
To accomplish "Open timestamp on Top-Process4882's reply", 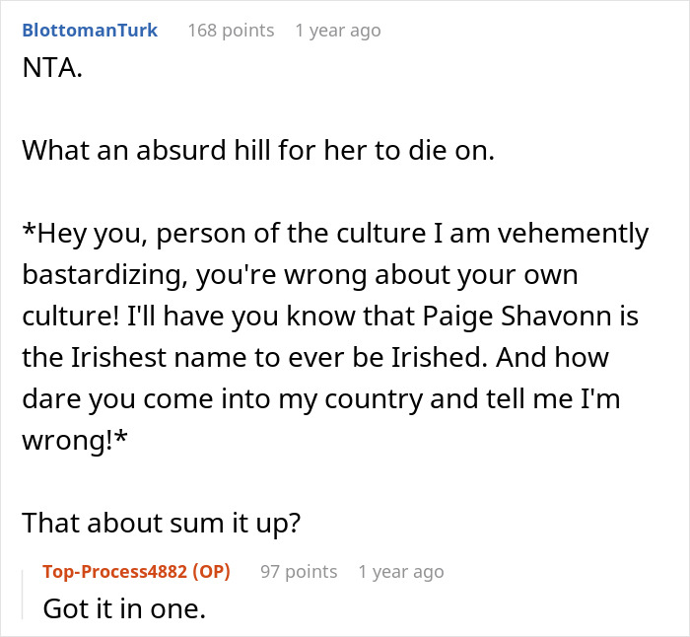I will [x=400, y=572].
